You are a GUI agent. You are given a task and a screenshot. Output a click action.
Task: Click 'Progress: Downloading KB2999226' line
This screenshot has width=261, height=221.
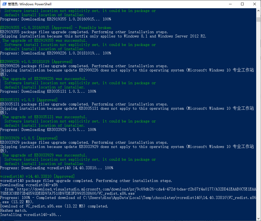point(56,53)
